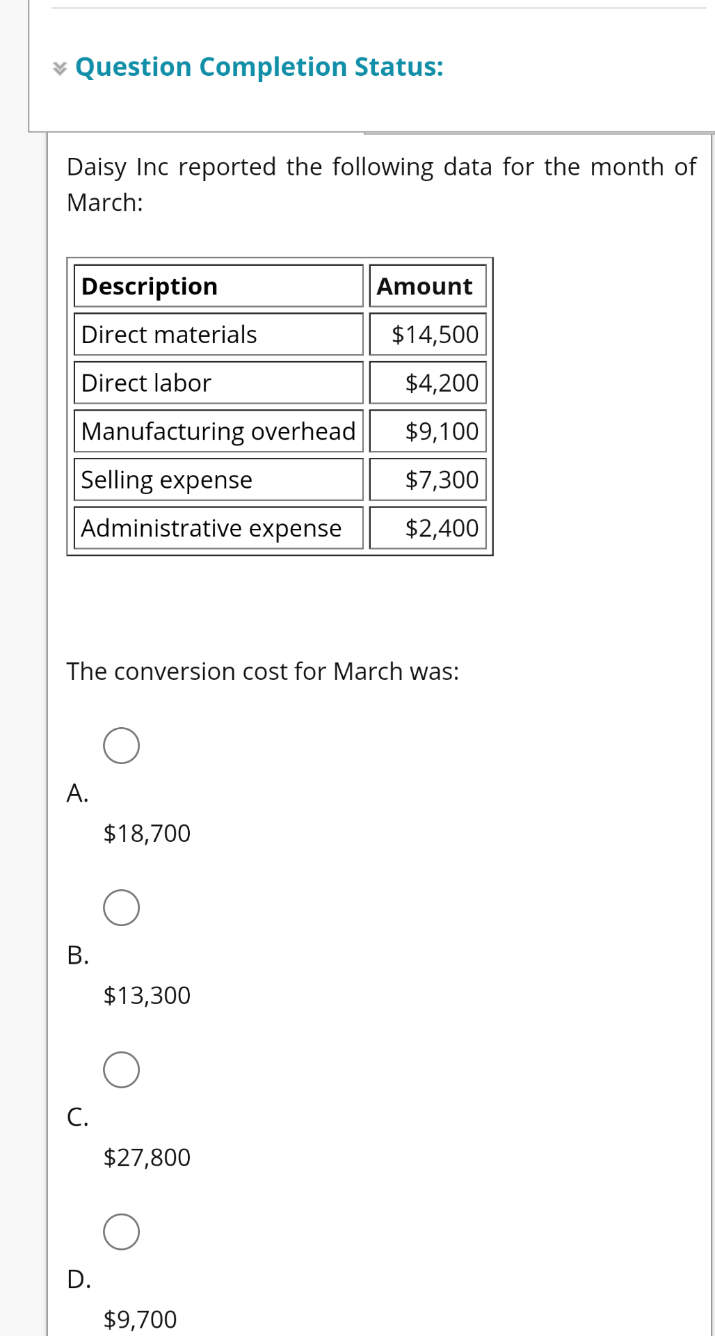Click the Direct labor table row

coord(218,383)
